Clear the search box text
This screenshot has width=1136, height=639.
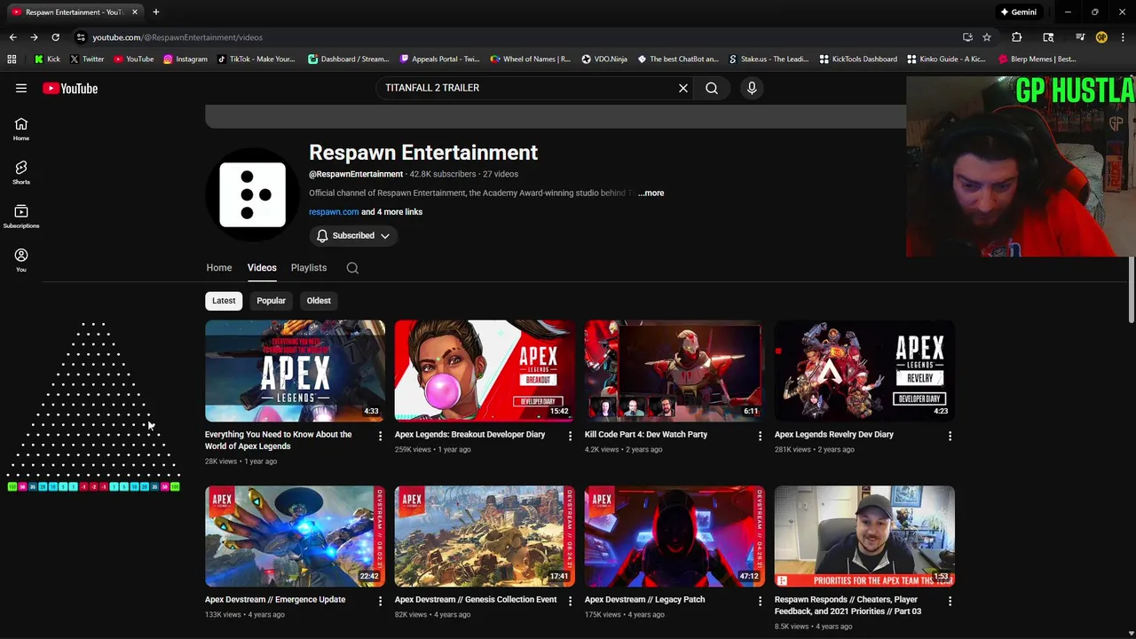tap(683, 88)
